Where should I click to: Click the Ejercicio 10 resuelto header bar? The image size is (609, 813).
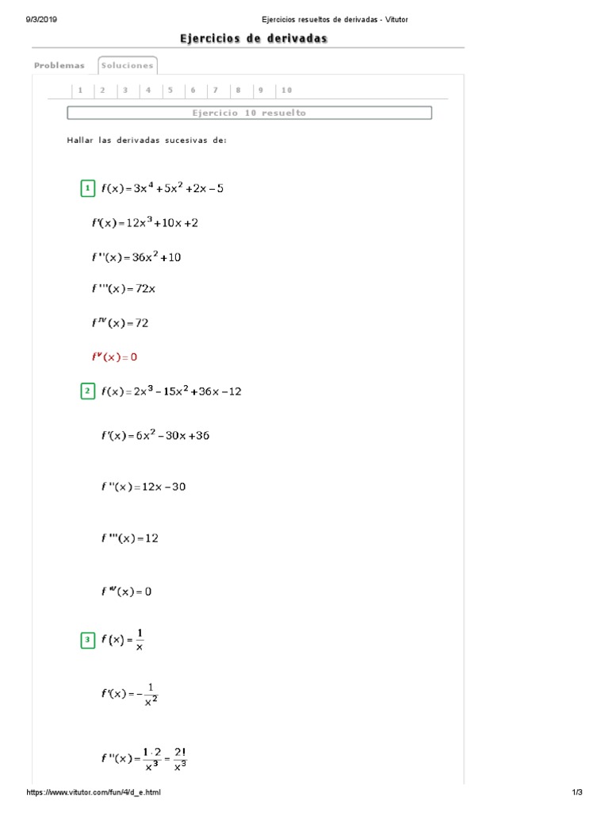click(x=249, y=113)
